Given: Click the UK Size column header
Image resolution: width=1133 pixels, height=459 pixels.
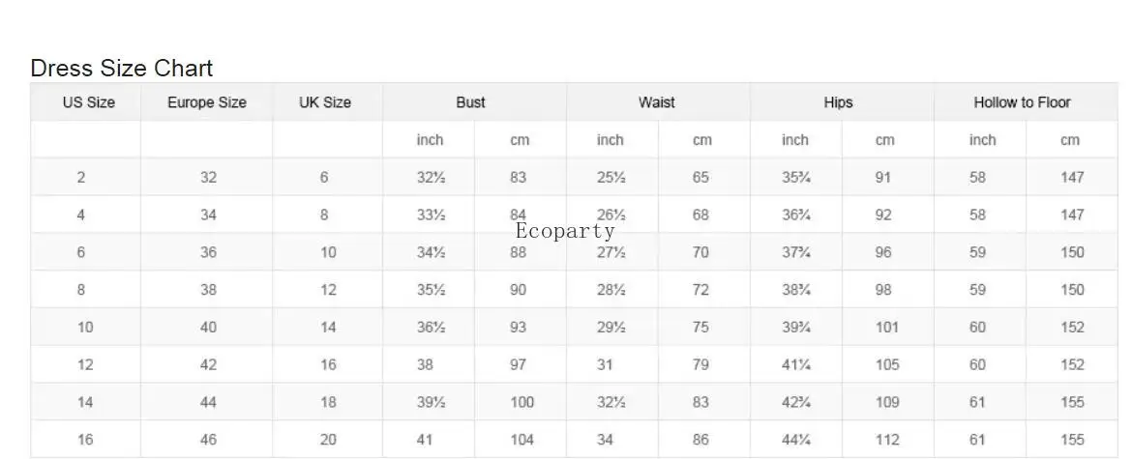Looking at the screenshot, I should [325, 102].
